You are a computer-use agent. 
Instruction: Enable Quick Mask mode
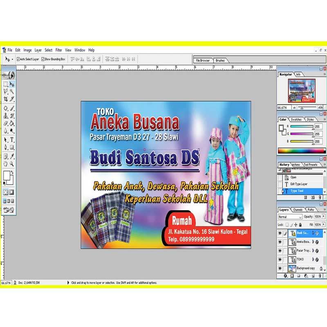12,192
